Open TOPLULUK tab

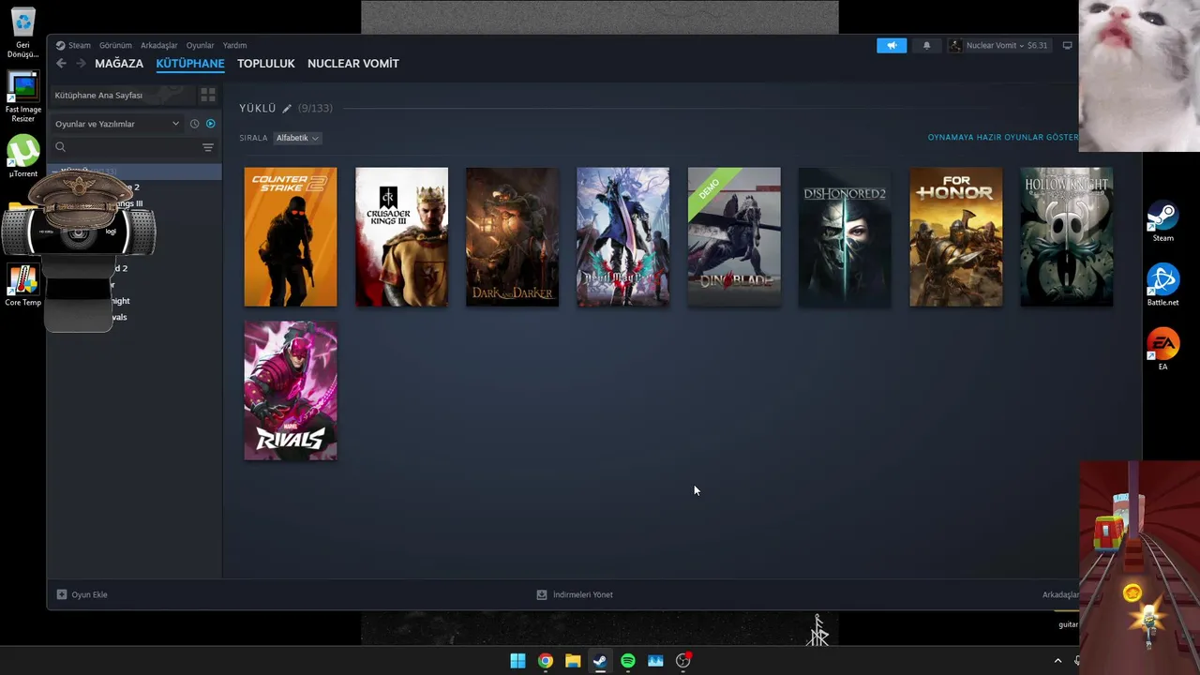pos(266,64)
